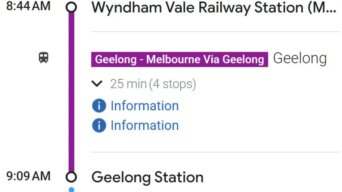This screenshot has height=192, width=342.
Task: Click the divider line below Wyndham Vale station
Action: [215, 32]
